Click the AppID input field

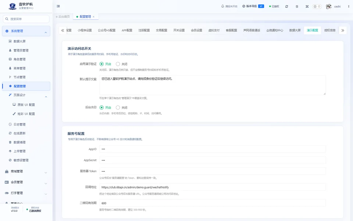213,149
